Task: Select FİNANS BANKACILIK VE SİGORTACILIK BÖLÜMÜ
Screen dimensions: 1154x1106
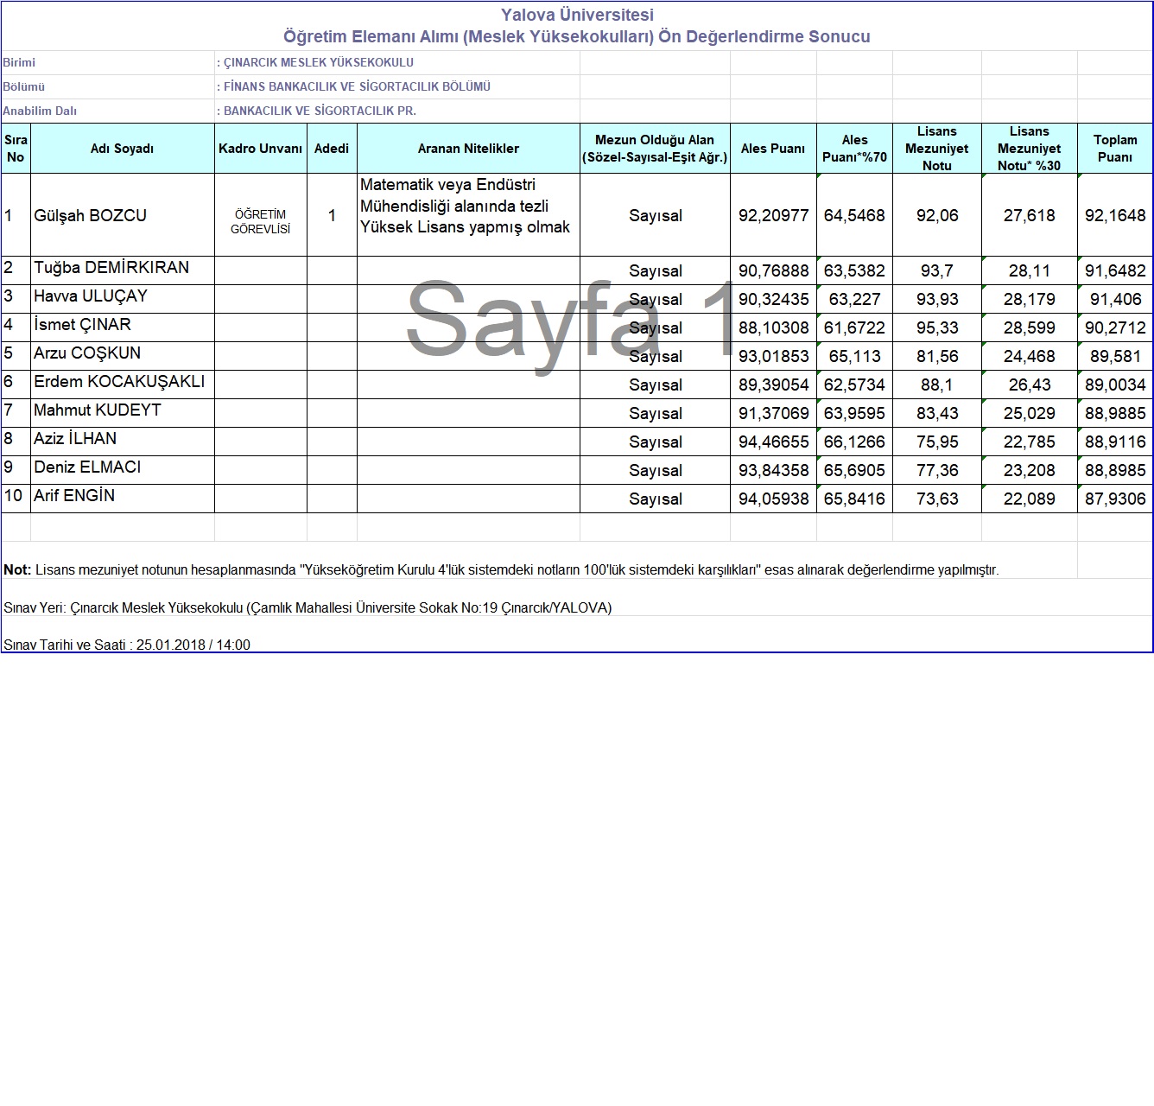Action: [x=357, y=86]
